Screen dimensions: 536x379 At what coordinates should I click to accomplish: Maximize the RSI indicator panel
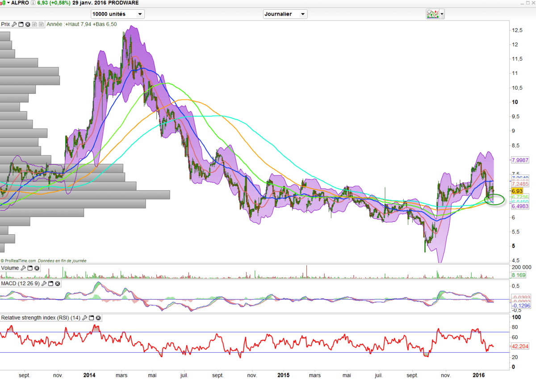pyautogui.click(x=92, y=318)
